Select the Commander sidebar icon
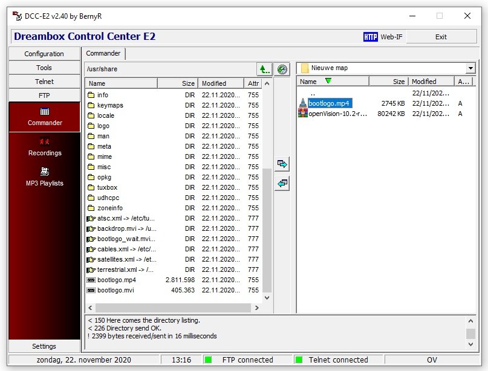The width and height of the screenshot is (488, 371). pyautogui.click(x=44, y=113)
